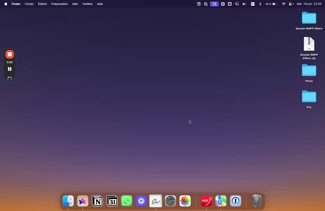
Task: Open System Settings from the Dock
Action: point(170,201)
